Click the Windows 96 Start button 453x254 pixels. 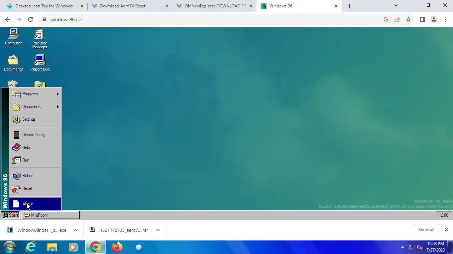point(11,215)
